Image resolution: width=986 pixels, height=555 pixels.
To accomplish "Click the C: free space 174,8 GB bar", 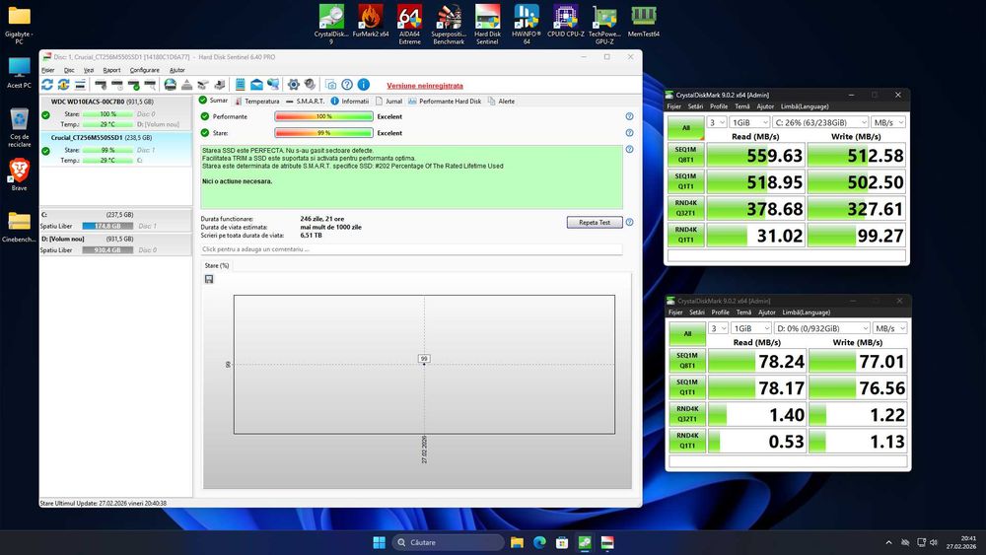I will (x=107, y=226).
